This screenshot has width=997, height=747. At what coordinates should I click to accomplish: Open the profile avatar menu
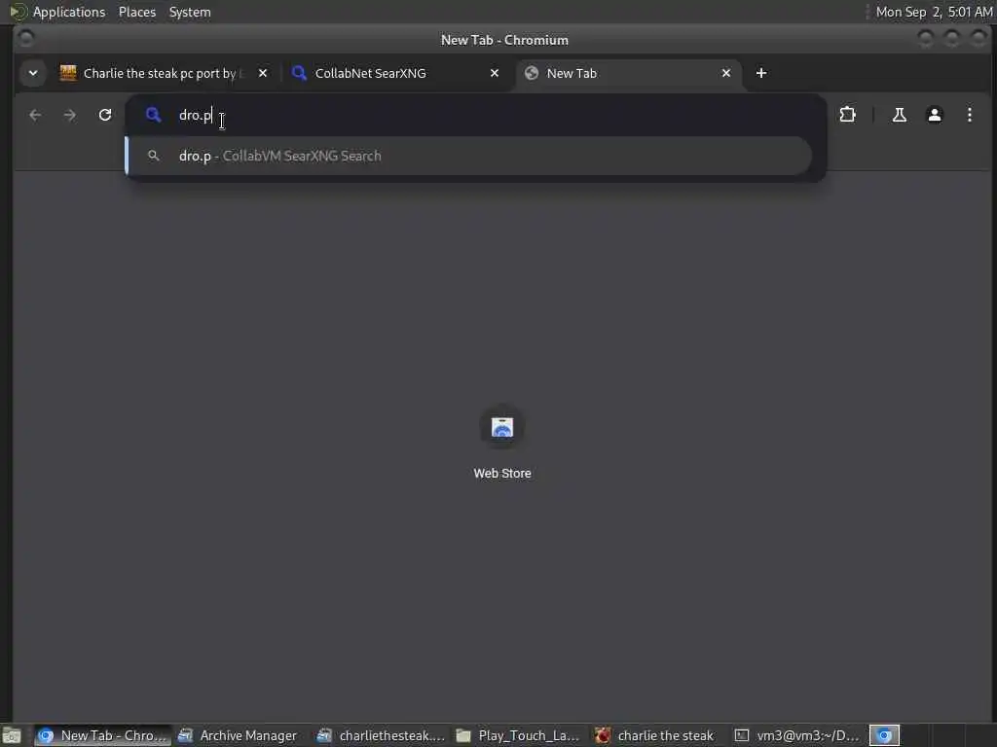click(934, 115)
